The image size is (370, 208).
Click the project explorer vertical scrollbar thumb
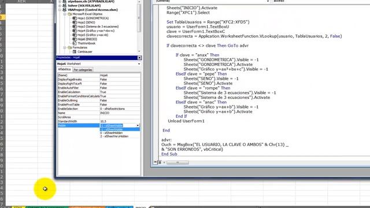point(139,18)
